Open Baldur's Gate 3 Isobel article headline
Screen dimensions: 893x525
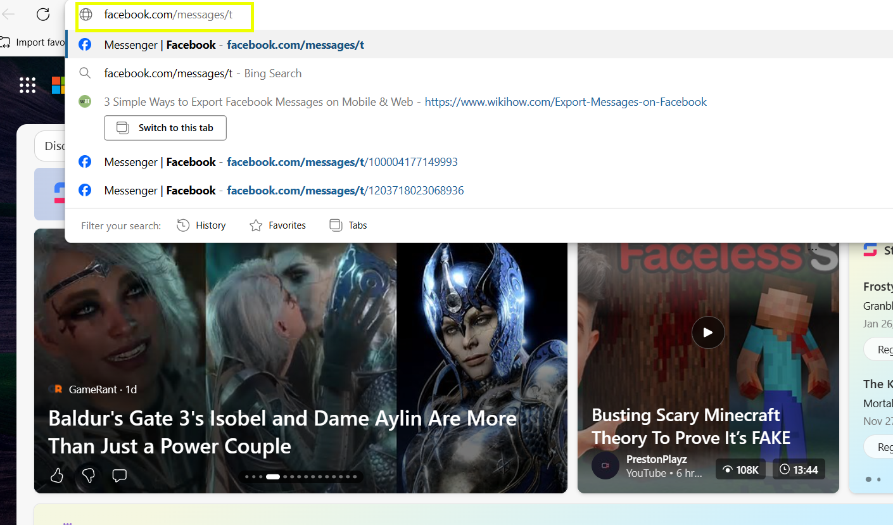click(x=282, y=432)
